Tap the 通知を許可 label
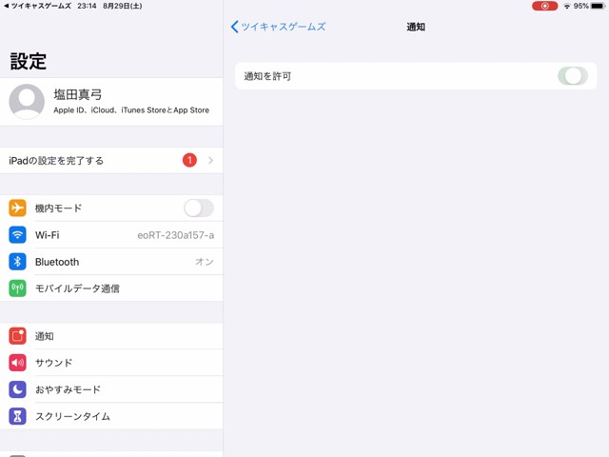609x457 pixels. pos(267,76)
